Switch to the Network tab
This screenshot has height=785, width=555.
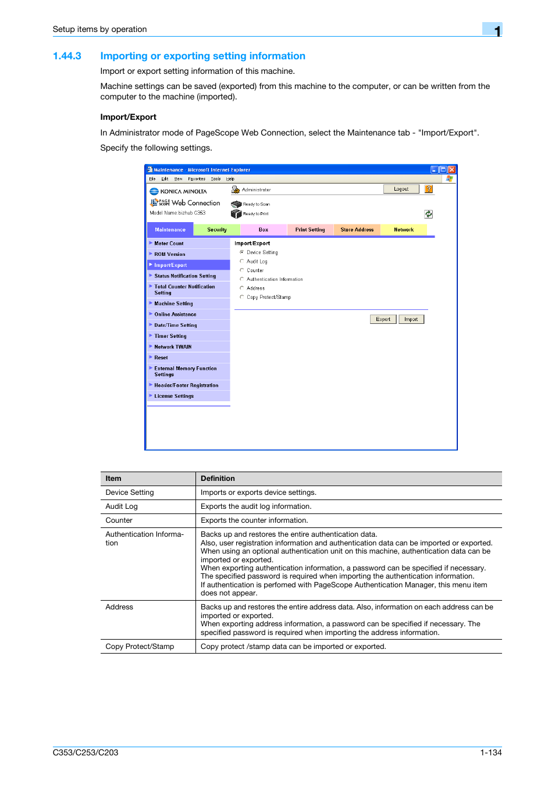point(404,230)
